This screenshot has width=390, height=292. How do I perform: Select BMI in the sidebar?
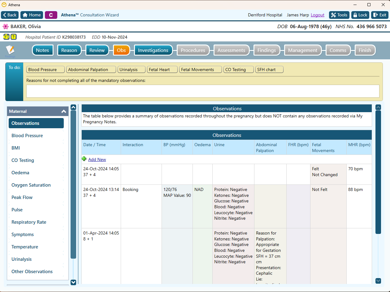(x=36, y=148)
